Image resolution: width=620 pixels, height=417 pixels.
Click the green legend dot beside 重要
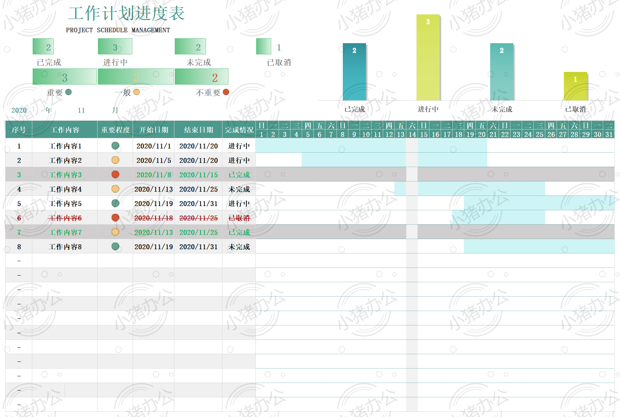coord(68,92)
